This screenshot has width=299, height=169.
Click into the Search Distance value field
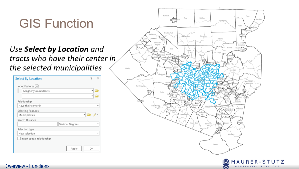37,124
